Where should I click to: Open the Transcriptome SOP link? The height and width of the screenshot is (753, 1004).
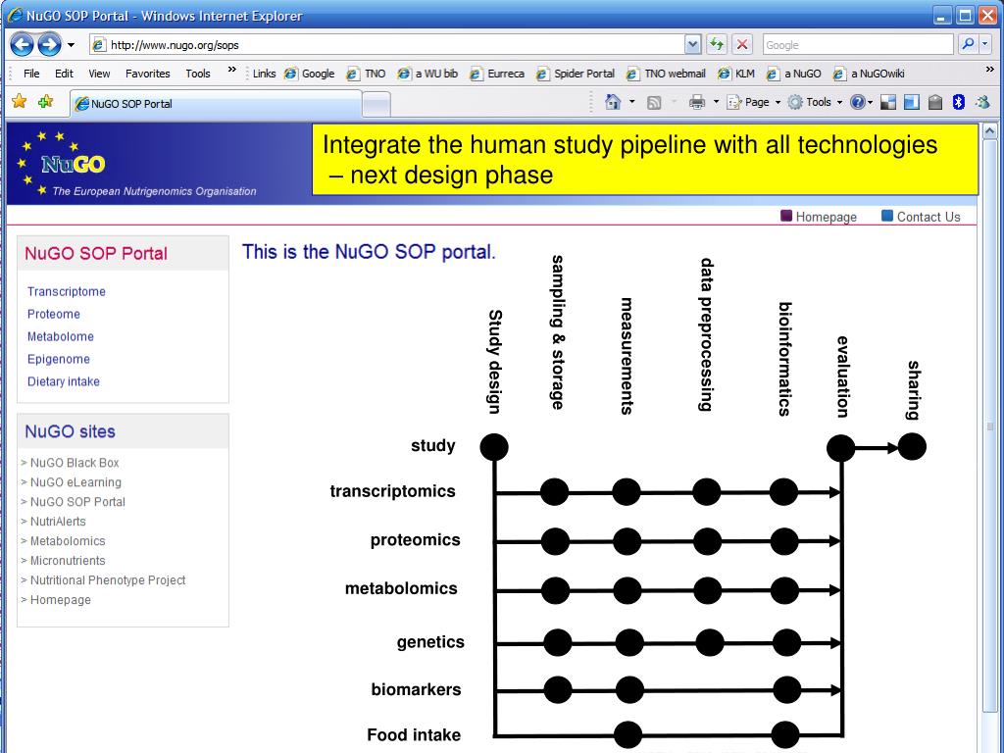point(66,291)
